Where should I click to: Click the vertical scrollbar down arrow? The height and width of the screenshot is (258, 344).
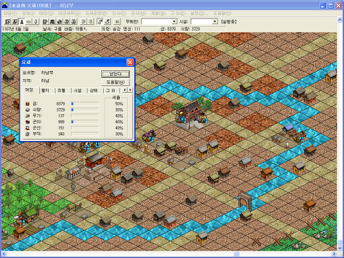click(x=340, y=248)
